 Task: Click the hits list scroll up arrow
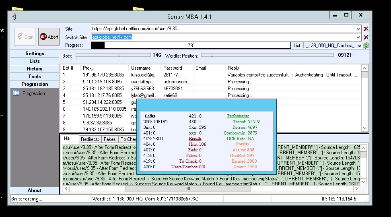[364, 148]
